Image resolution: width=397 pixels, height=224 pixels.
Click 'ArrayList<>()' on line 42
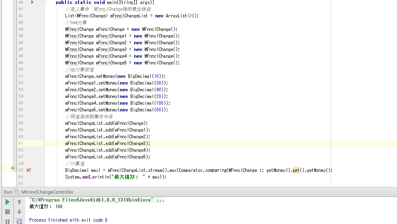tap(182, 16)
